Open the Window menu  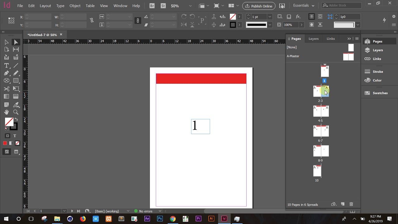[120, 6]
